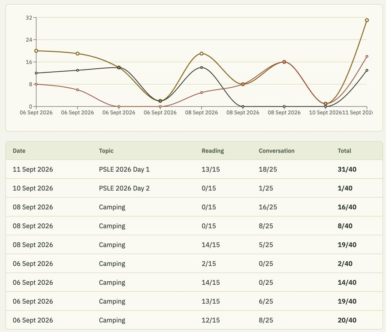Select the PSLE 2026 Day 2 topic cell
The width and height of the screenshot is (386, 332).
(124, 188)
